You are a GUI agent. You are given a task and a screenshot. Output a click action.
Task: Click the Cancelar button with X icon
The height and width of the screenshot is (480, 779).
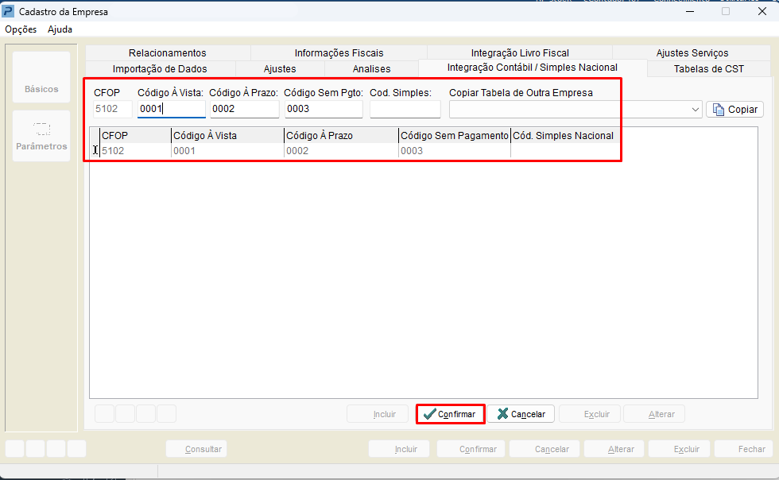tap(521, 414)
